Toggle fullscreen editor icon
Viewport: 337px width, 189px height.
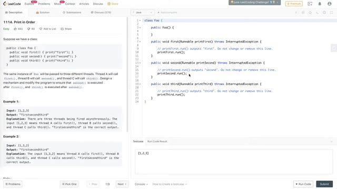(331, 13)
